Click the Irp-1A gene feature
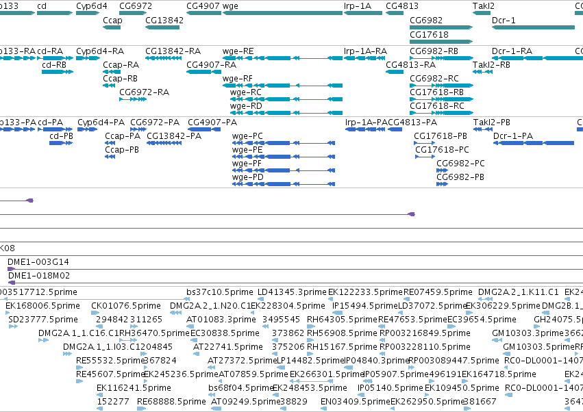This screenshot has height=412, width=583. [363, 14]
